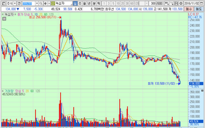The image size is (205, 128).
Task: Select the 틱 (tick) chart tab
Action: (x=99, y=4)
